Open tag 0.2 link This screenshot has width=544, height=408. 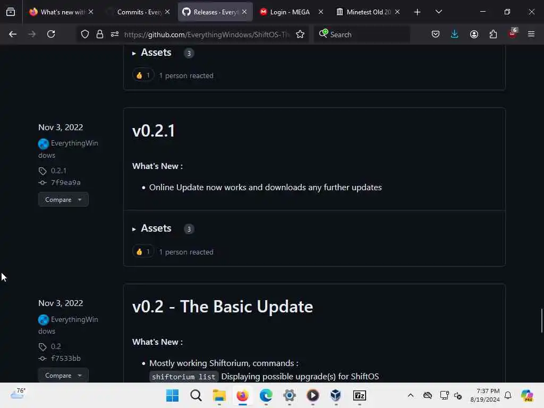56,346
